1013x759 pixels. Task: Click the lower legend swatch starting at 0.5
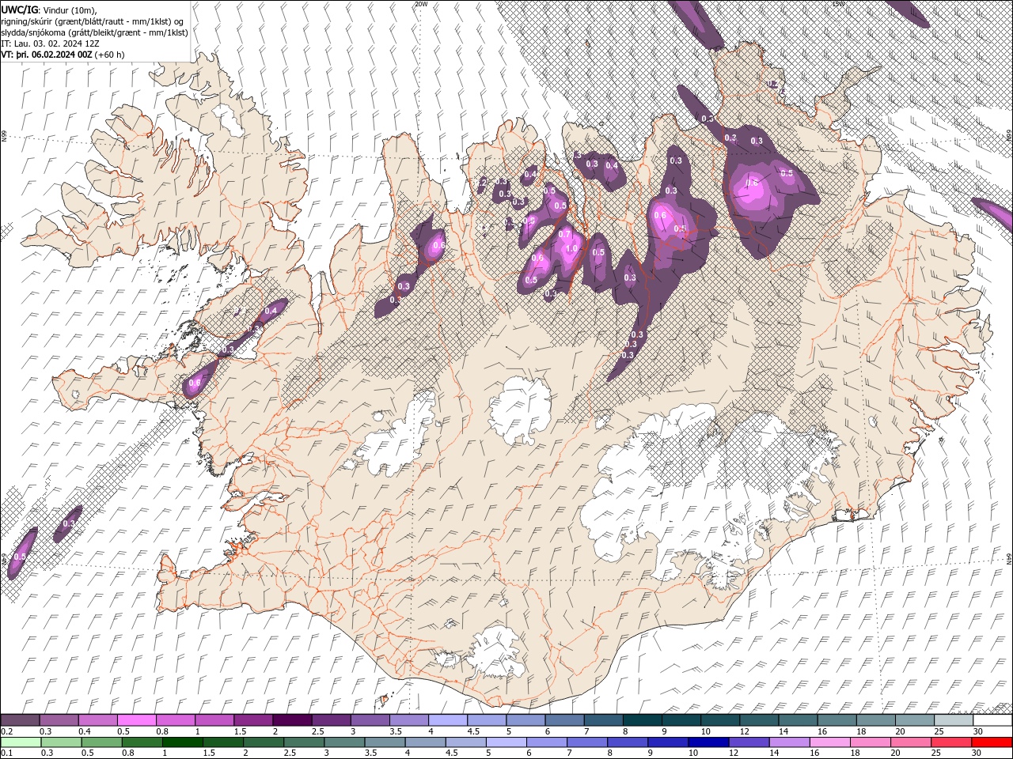101,742
